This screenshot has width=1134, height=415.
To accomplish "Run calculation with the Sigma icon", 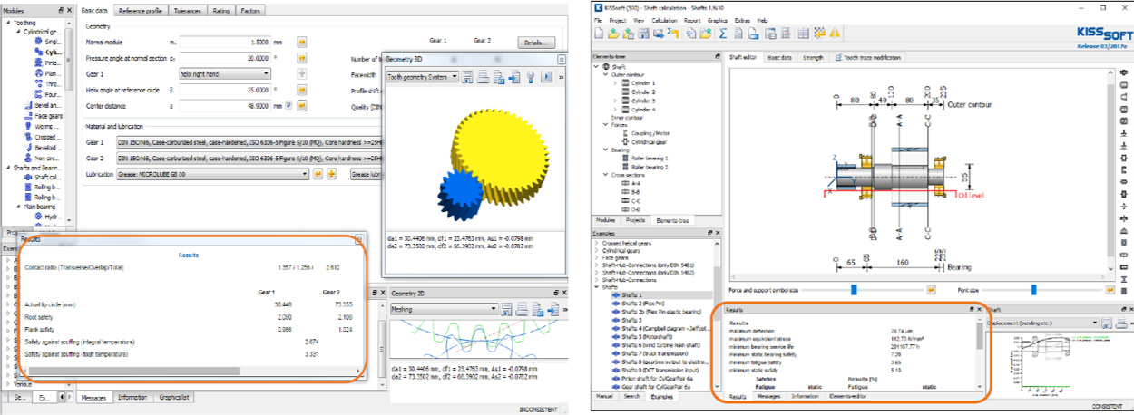I will pyautogui.click(x=723, y=34).
